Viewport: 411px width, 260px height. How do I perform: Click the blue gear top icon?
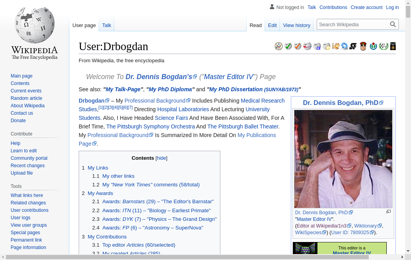[344, 46]
